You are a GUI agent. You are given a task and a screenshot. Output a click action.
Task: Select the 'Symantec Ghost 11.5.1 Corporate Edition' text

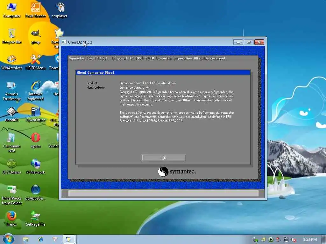(x=147, y=83)
